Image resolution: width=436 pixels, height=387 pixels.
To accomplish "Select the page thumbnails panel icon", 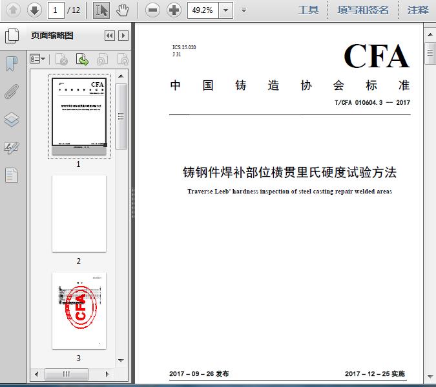I will coord(12,36).
